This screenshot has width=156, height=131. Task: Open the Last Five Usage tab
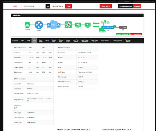(76, 41)
